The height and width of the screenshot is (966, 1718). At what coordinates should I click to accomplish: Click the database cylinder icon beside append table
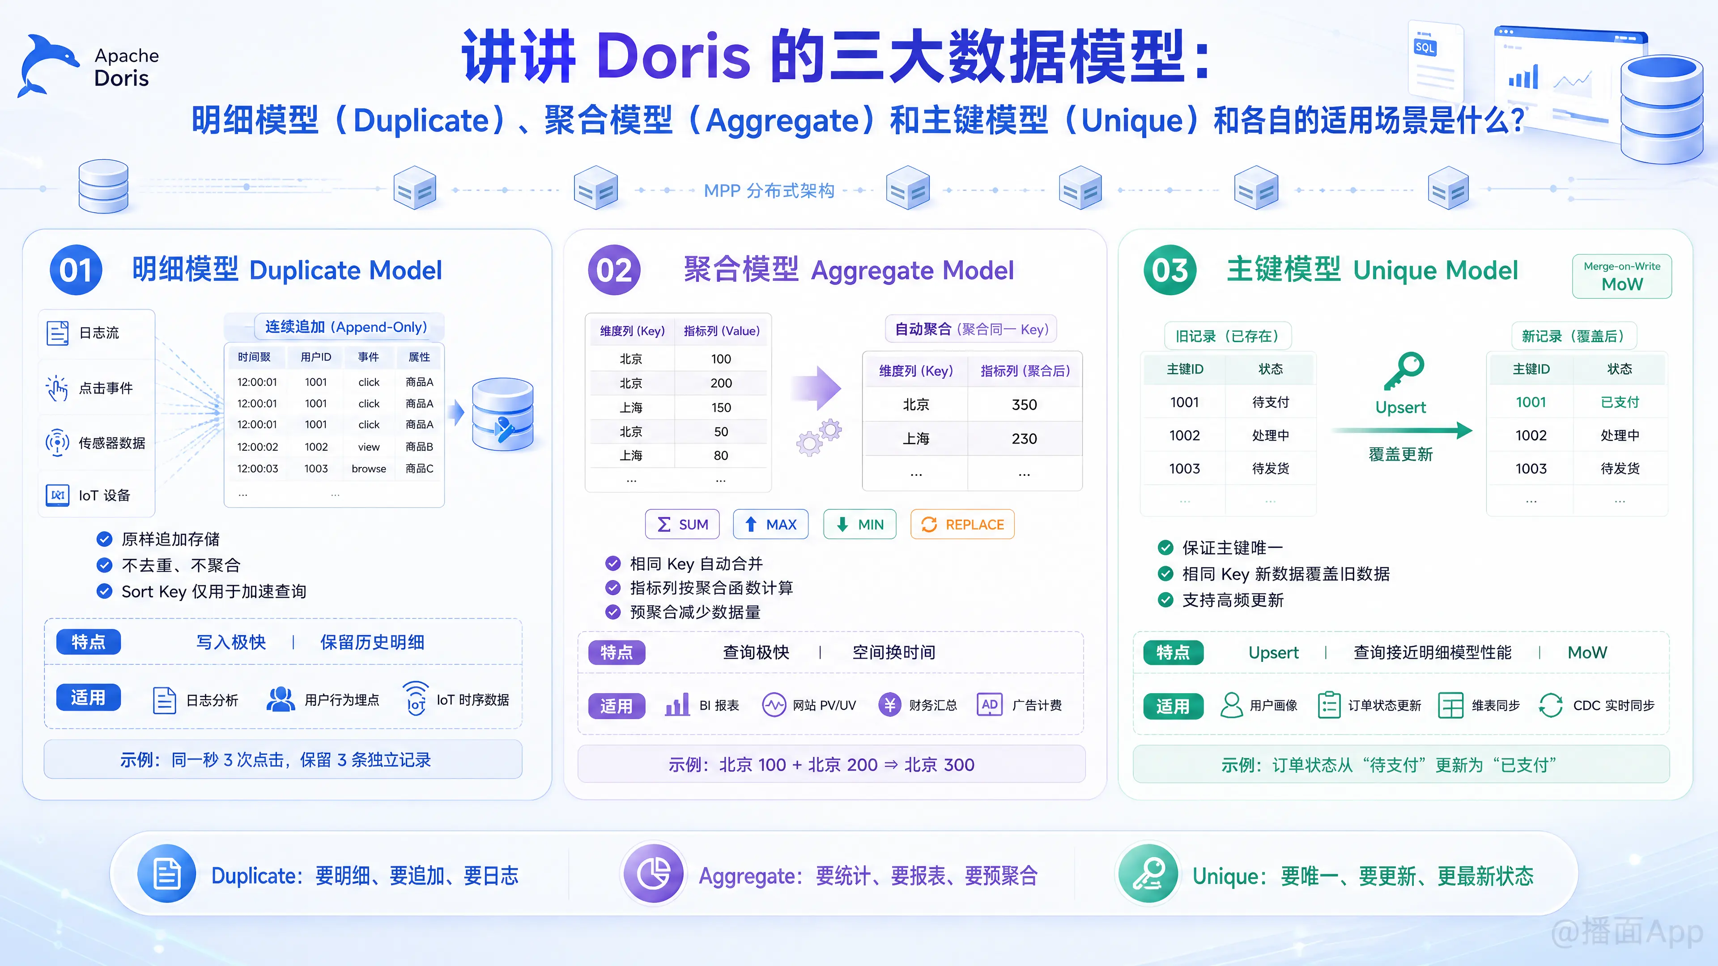[x=503, y=414]
